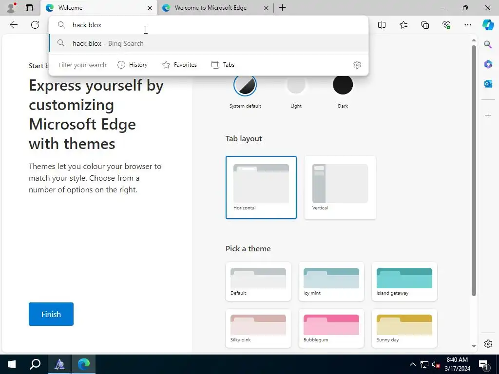Close the Welcome tab

coord(150,8)
